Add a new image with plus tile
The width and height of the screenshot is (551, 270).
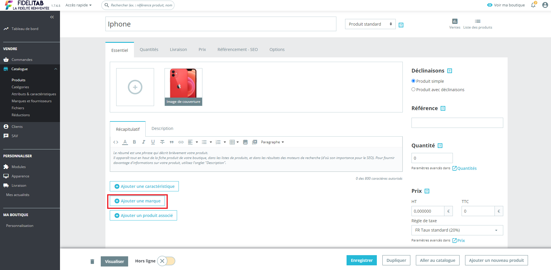135,87
